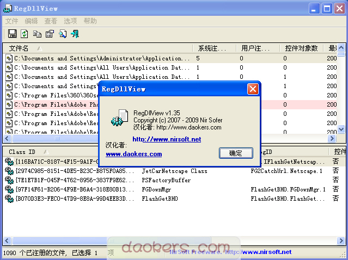Open the 文件 menu
Screen dimensions: 348x260
[11, 21]
